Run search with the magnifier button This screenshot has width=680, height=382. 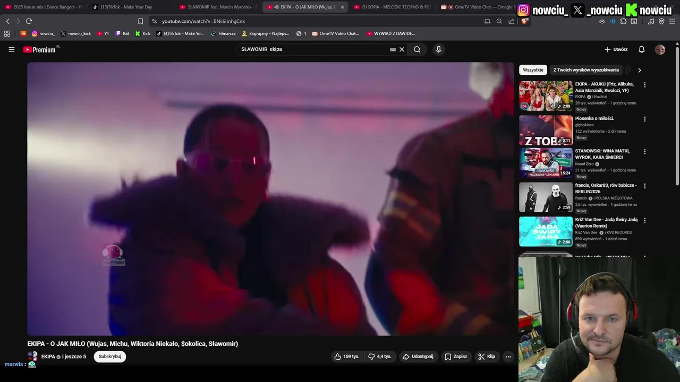[417, 49]
